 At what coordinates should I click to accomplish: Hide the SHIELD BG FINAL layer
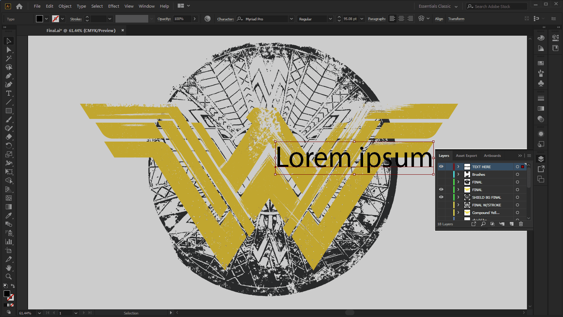click(441, 197)
